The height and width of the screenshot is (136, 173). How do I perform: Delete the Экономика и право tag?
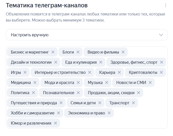109,113
